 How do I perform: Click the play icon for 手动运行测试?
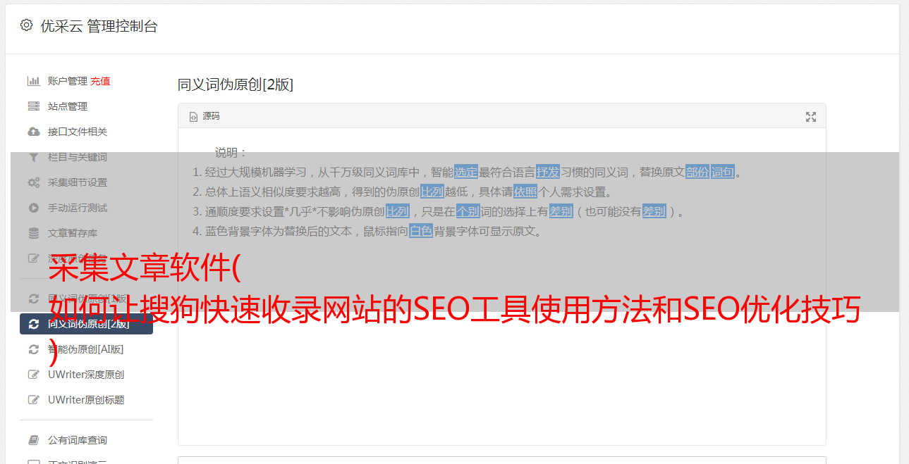coord(33,208)
